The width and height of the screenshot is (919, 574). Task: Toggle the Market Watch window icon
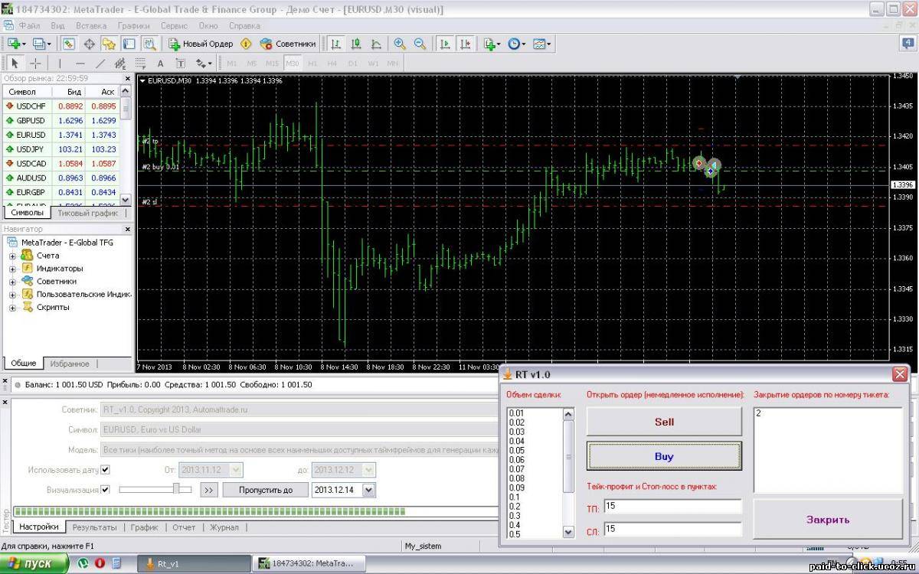point(69,44)
